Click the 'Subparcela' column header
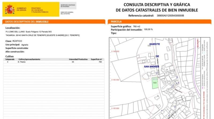 pyautogui.click(x=10, y=59)
